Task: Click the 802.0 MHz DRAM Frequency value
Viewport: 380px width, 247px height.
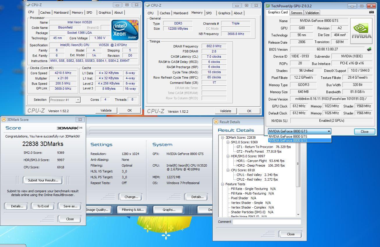Action: tap(214, 46)
